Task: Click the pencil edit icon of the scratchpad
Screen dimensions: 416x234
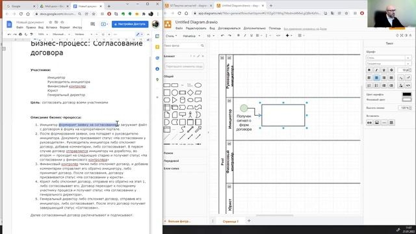Action: coord(198,57)
